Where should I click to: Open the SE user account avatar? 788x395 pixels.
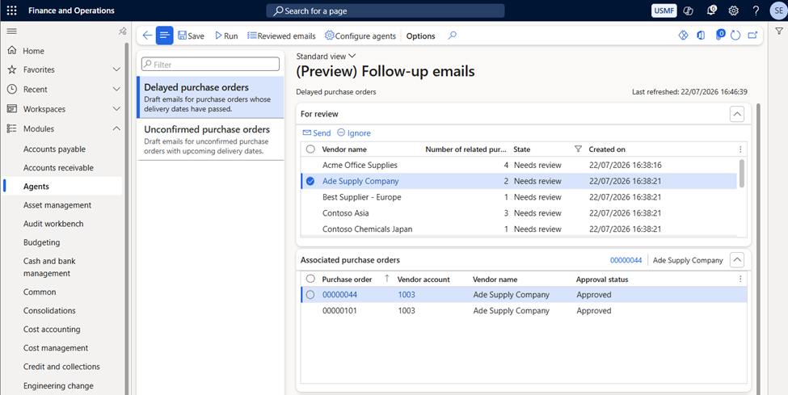tap(778, 11)
